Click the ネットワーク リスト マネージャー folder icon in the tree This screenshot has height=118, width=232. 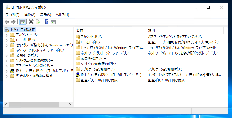[12, 50]
